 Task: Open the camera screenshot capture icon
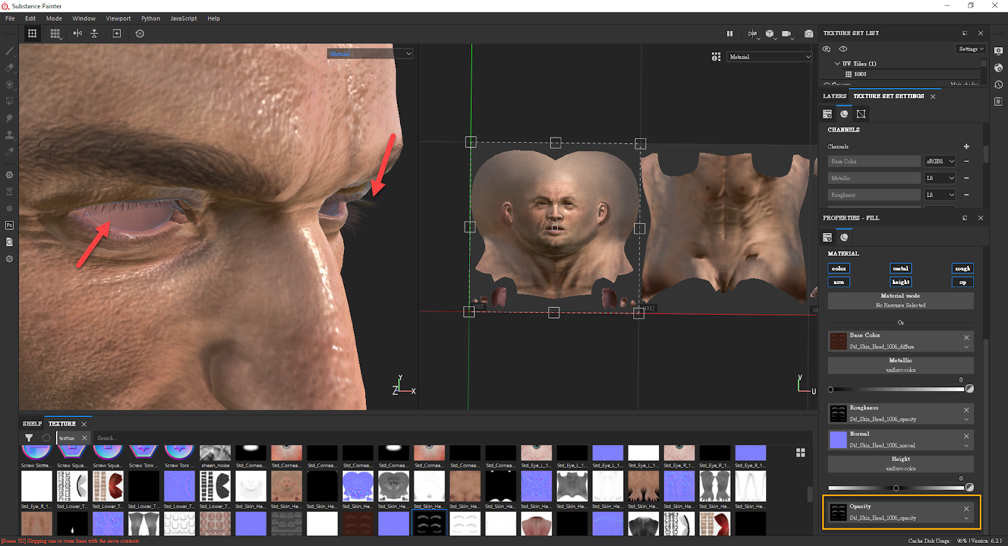pos(809,33)
